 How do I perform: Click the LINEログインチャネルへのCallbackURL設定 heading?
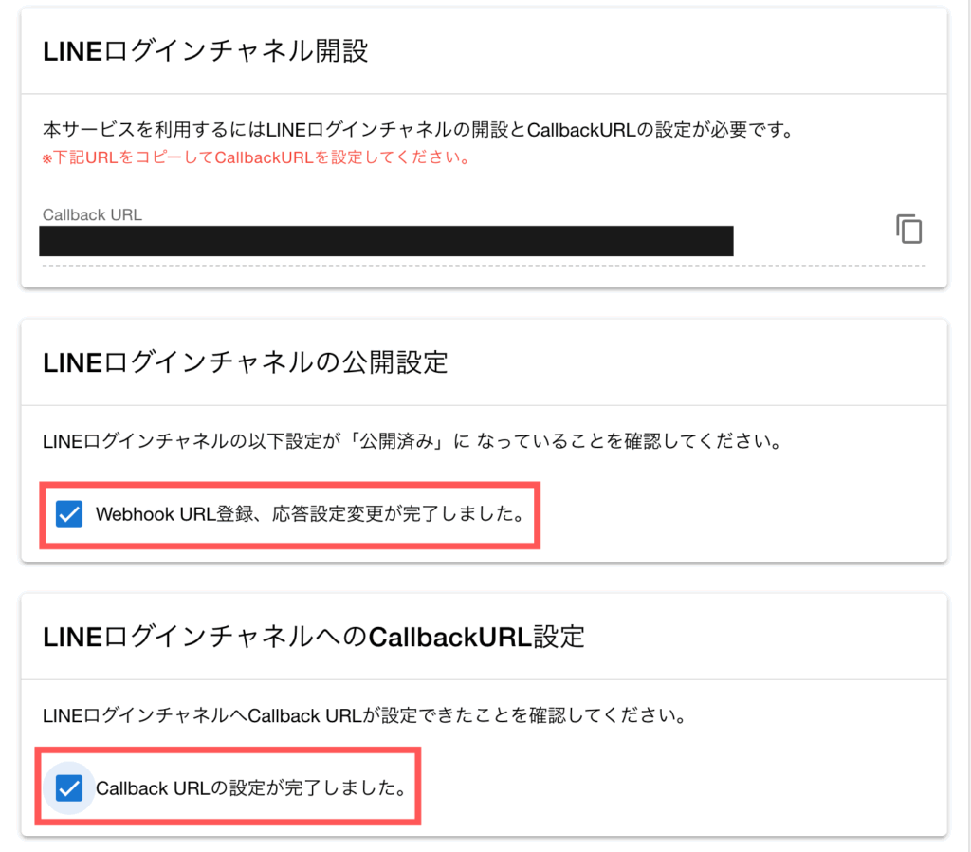click(x=314, y=637)
